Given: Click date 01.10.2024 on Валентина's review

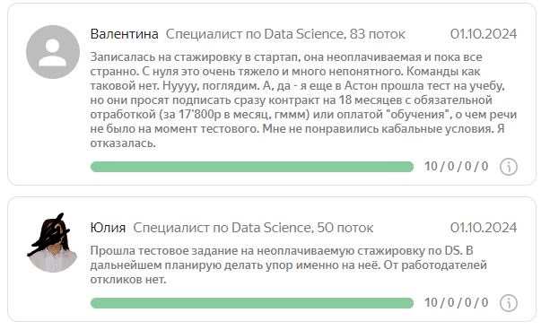Looking at the screenshot, I should pyautogui.click(x=484, y=34).
